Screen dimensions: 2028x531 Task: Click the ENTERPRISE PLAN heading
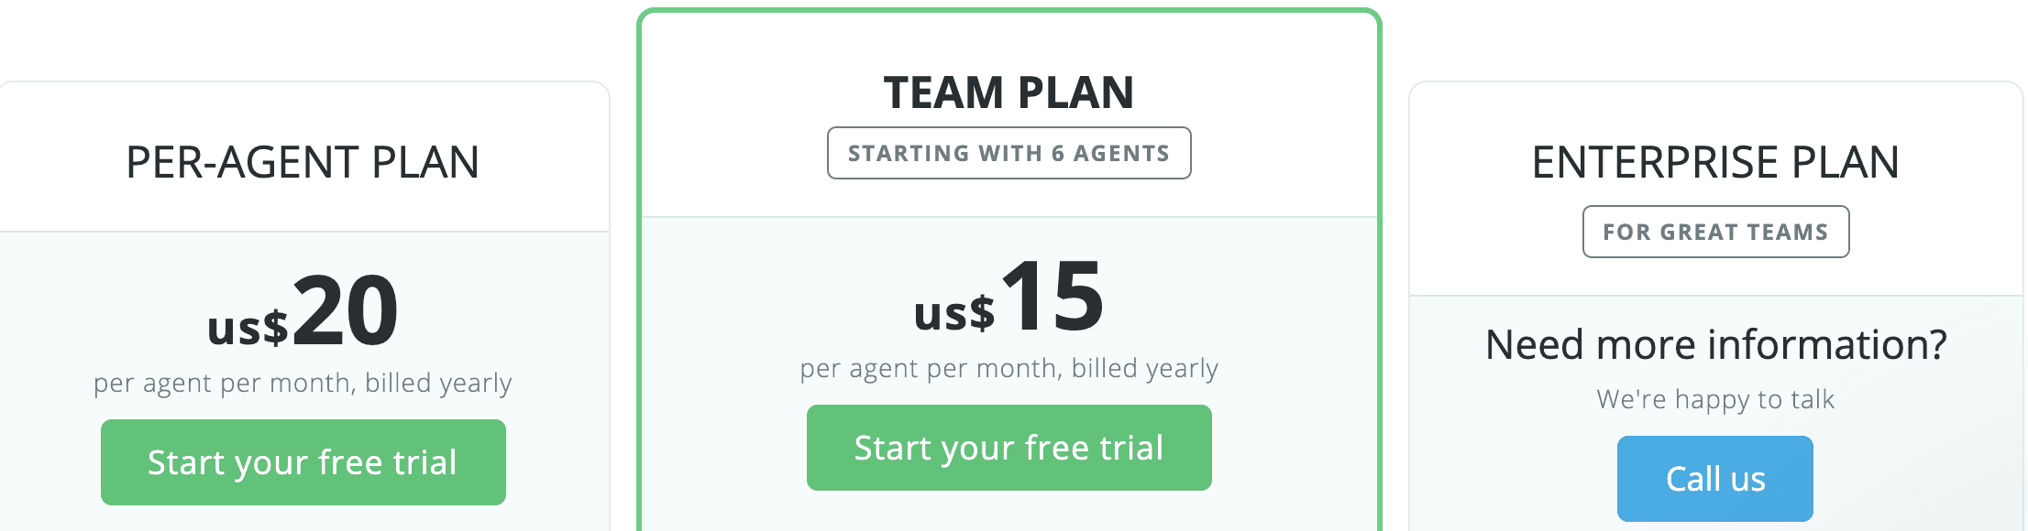point(1715,163)
